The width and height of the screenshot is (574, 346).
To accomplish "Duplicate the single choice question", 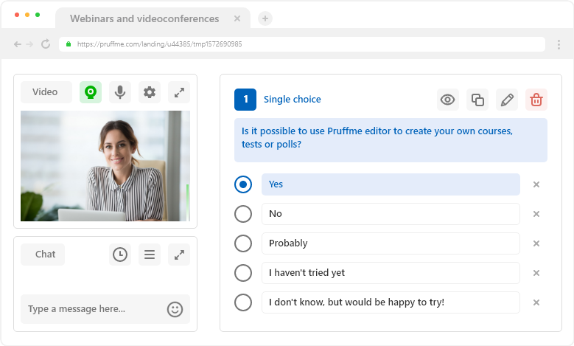I will tap(477, 100).
